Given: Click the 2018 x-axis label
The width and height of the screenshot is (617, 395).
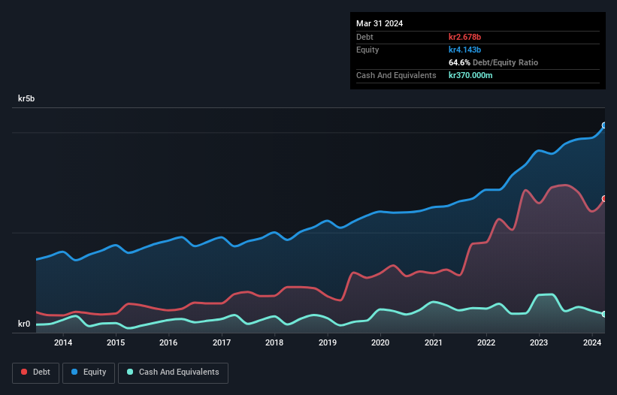Looking at the screenshot, I should [x=274, y=342].
